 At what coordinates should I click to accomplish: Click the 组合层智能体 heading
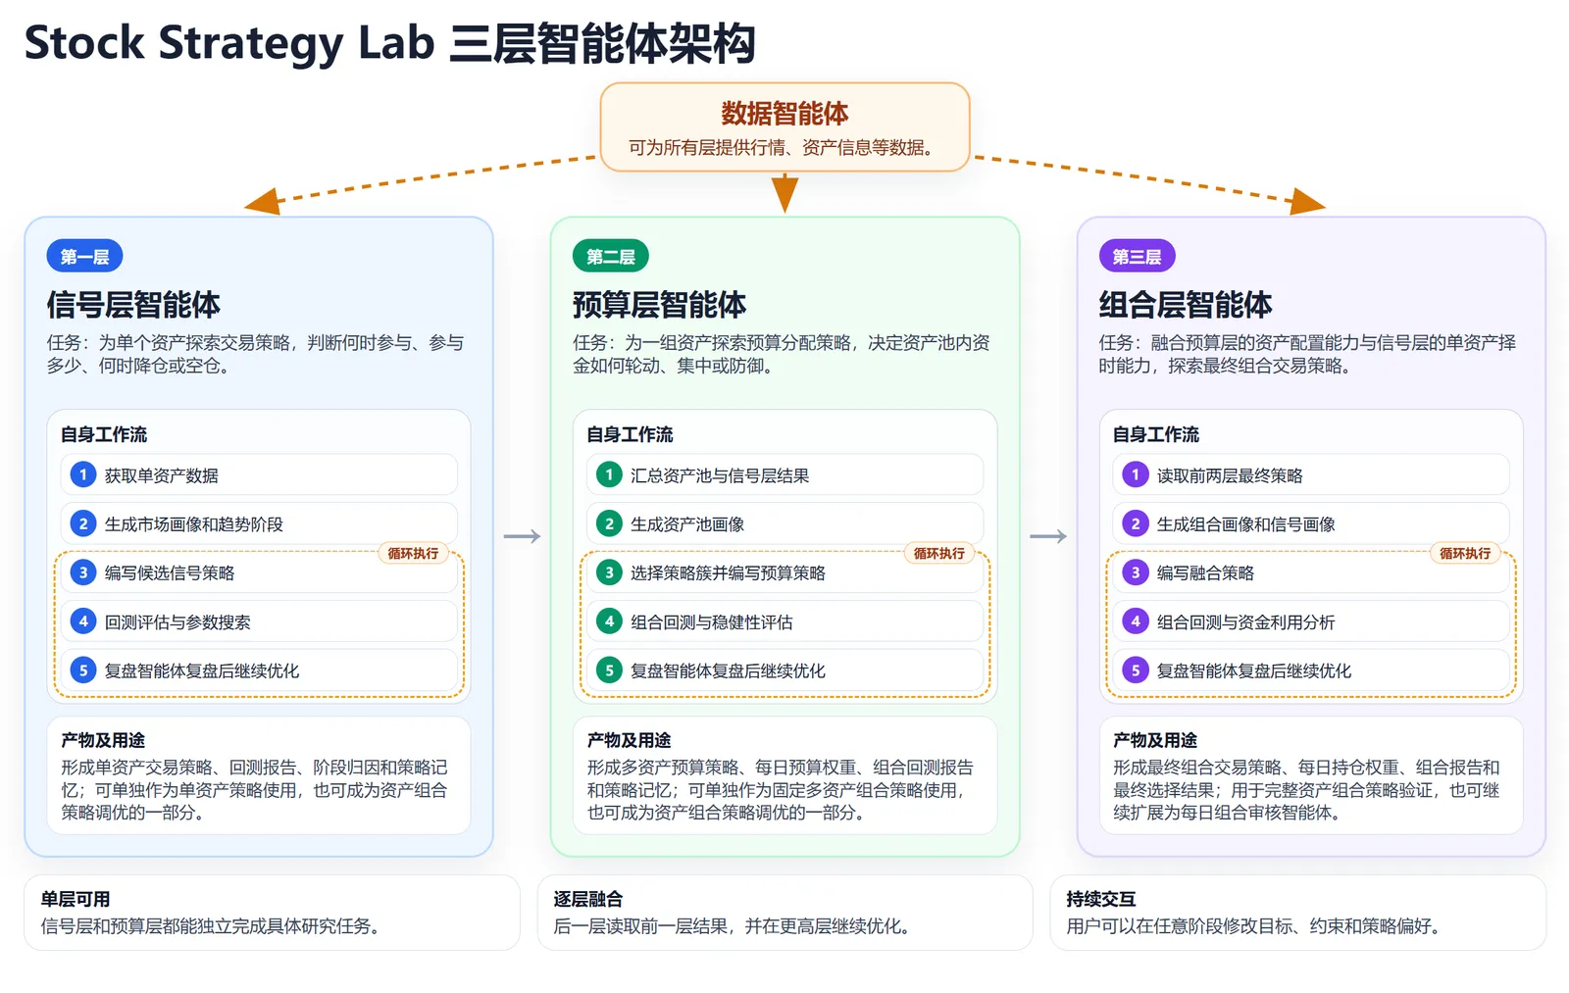[1186, 305]
